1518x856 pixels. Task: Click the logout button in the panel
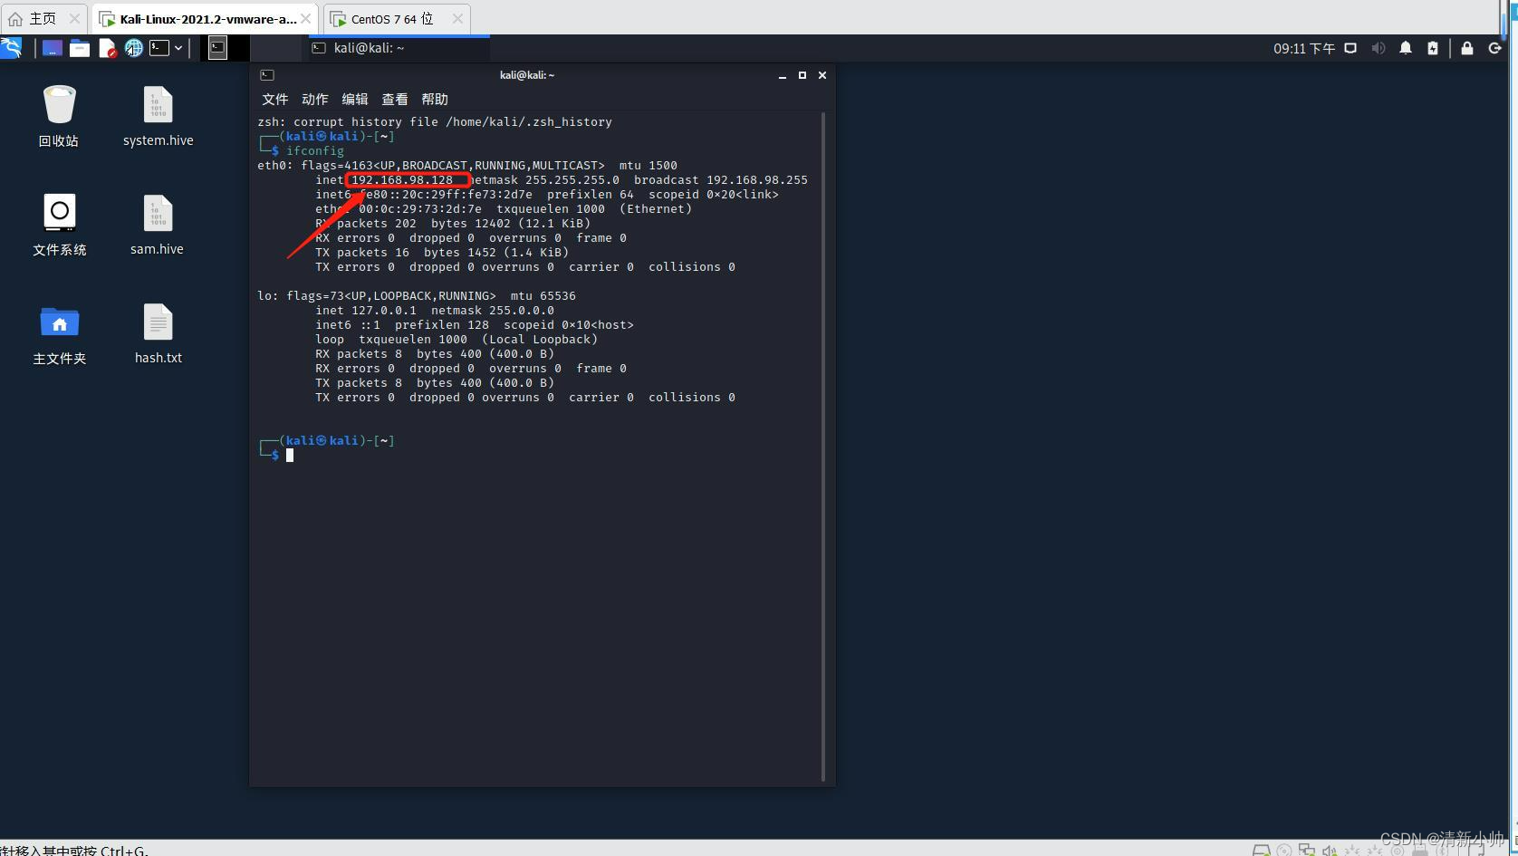(1494, 48)
